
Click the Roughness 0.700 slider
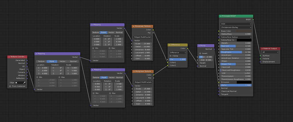point(236,52)
